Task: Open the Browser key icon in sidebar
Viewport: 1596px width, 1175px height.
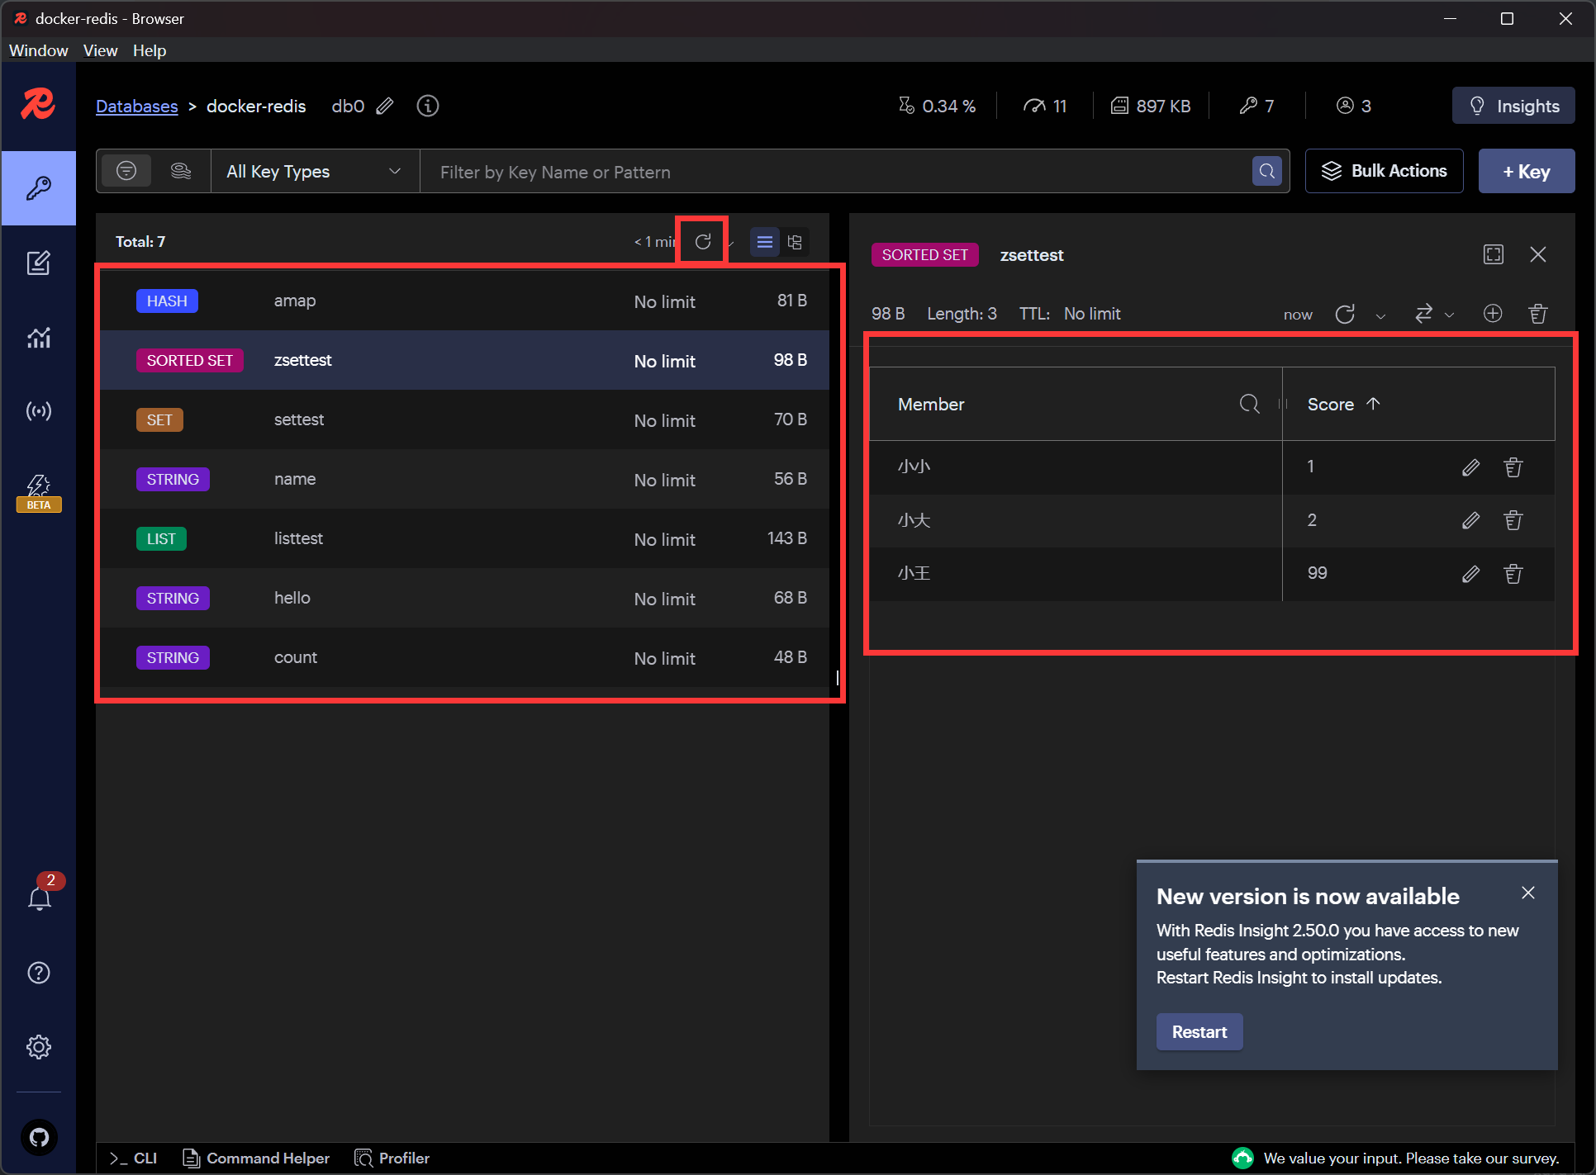Action: 39,188
